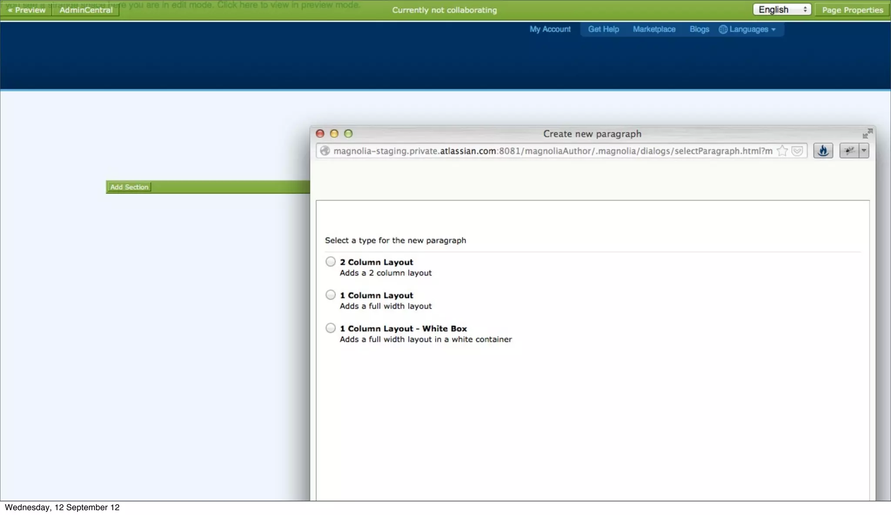The image size is (891, 515).
Task: Choose 1 Column Layout - White Box option
Action: coord(331,328)
